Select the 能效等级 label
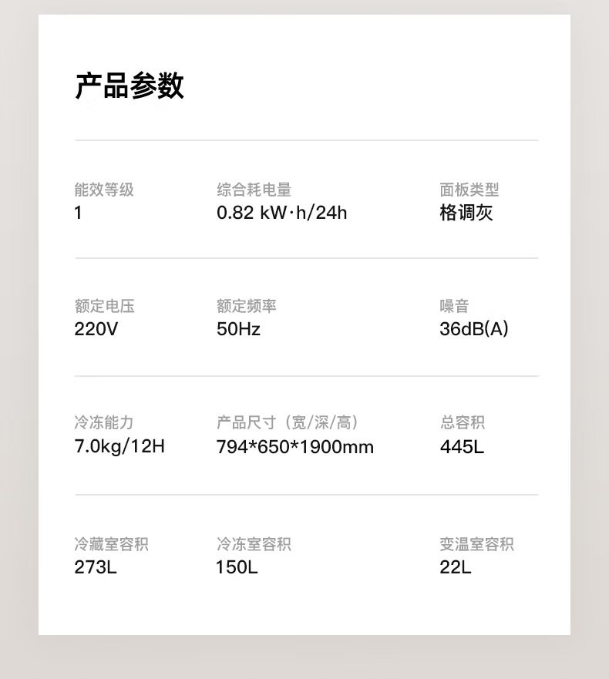This screenshot has width=609, height=679. (x=104, y=190)
